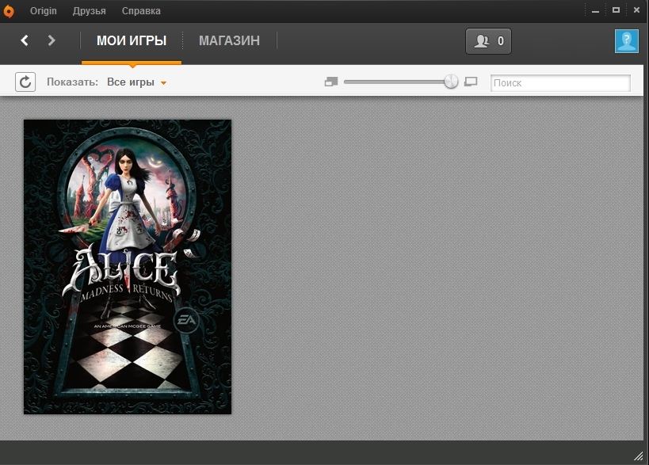The width and height of the screenshot is (649, 465).
Task: Open the Друзья menu
Action: [x=89, y=11]
